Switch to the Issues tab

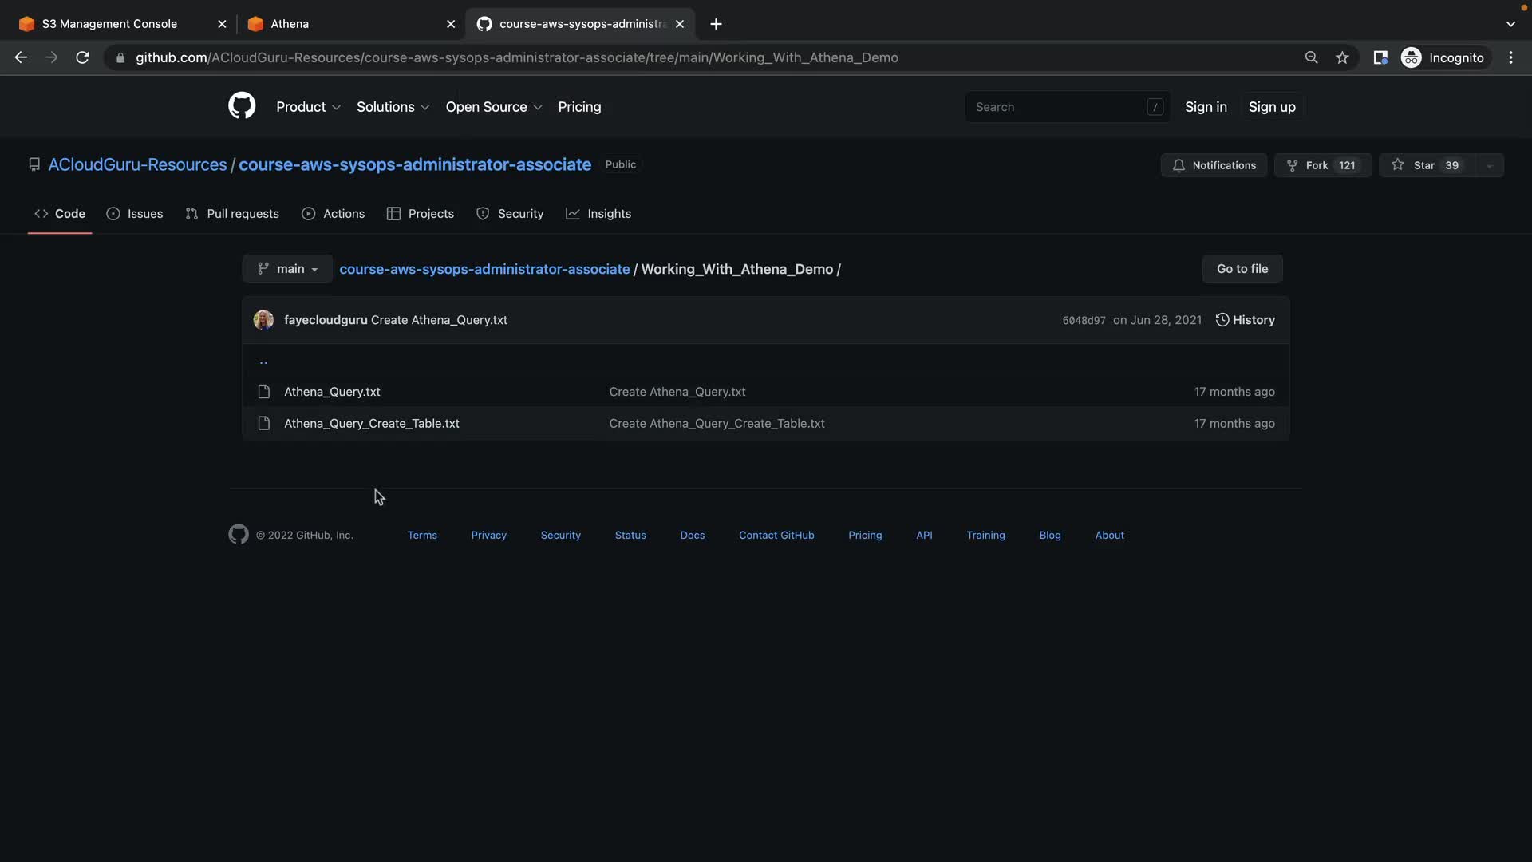pos(135,214)
